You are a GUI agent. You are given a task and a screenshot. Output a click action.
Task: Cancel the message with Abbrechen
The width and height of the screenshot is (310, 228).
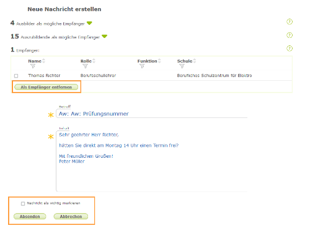[x=71, y=216]
